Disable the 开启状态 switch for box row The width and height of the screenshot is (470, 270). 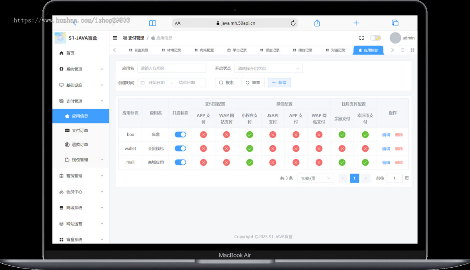(x=180, y=134)
